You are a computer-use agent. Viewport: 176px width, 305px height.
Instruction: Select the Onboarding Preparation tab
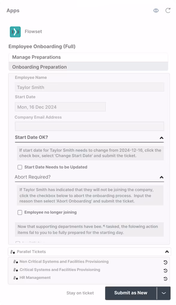pyautogui.click(x=39, y=67)
